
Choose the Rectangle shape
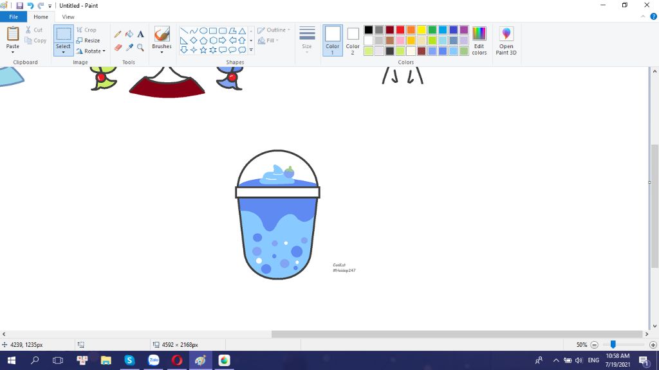[212, 31]
